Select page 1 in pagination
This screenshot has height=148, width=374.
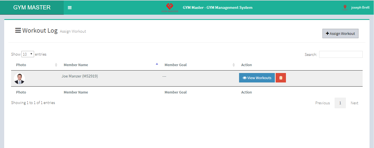click(x=340, y=103)
